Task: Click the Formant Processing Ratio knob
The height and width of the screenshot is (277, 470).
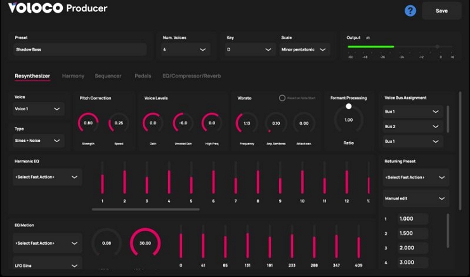Action: click(x=349, y=120)
